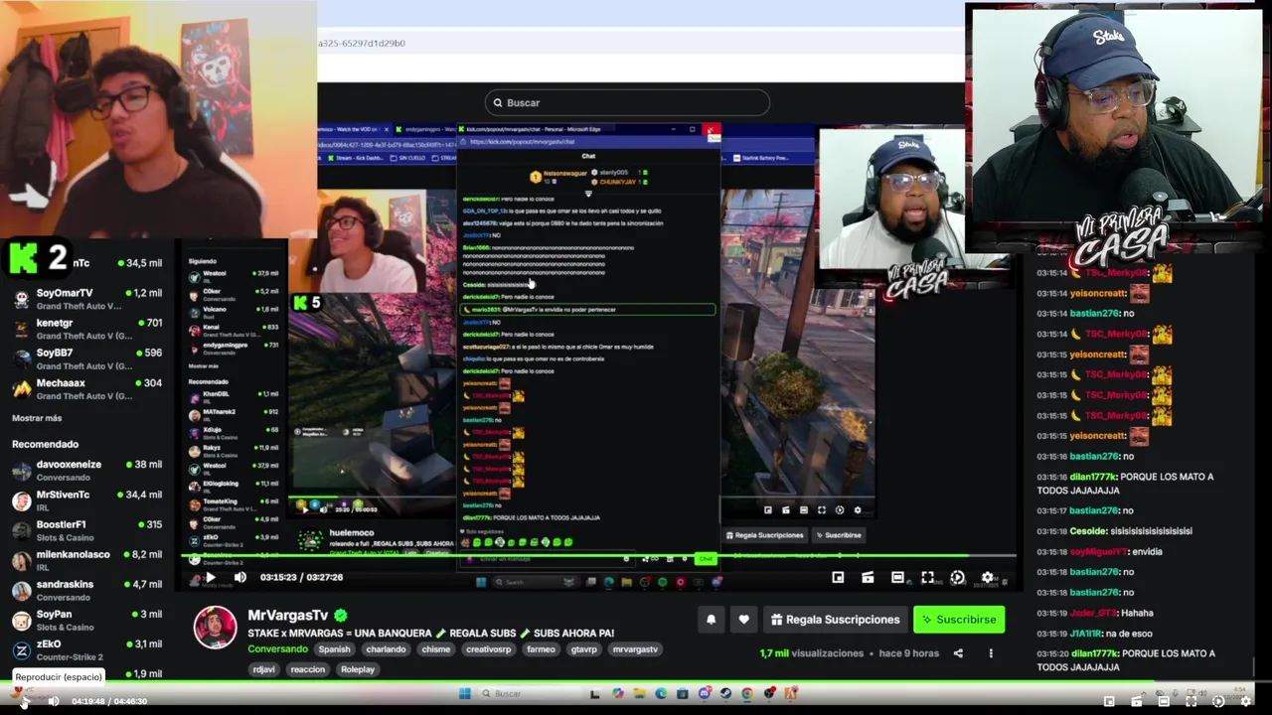Select the mrvargastv tag
Image resolution: width=1272 pixels, height=715 pixels.
pos(635,649)
